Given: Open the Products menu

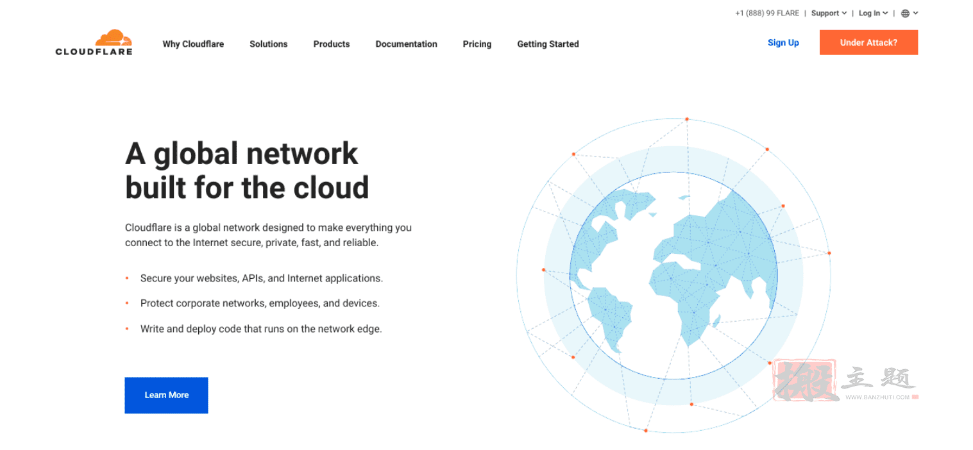Looking at the screenshot, I should pyautogui.click(x=332, y=44).
